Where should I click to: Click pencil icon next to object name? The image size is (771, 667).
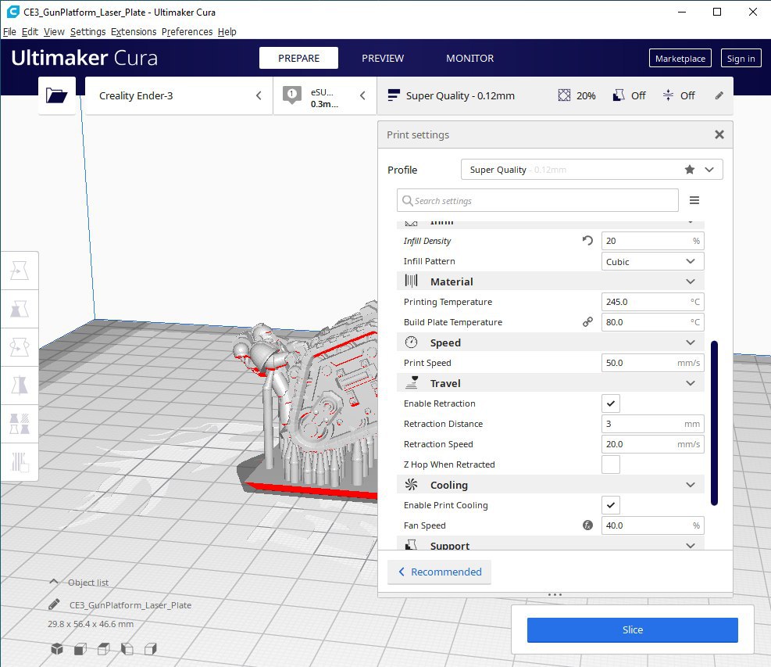pos(55,604)
